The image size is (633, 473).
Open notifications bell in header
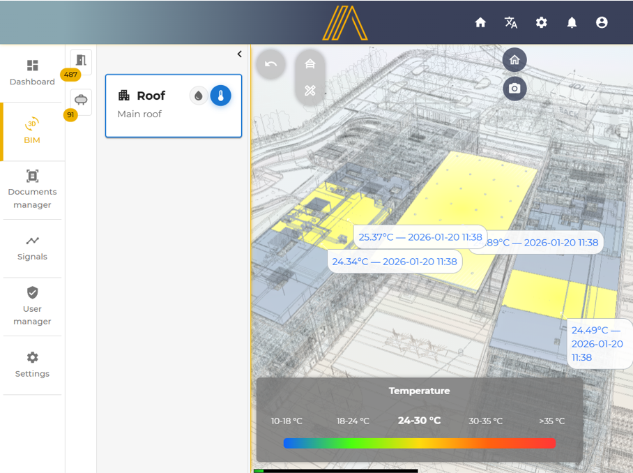(x=572, y=22)
